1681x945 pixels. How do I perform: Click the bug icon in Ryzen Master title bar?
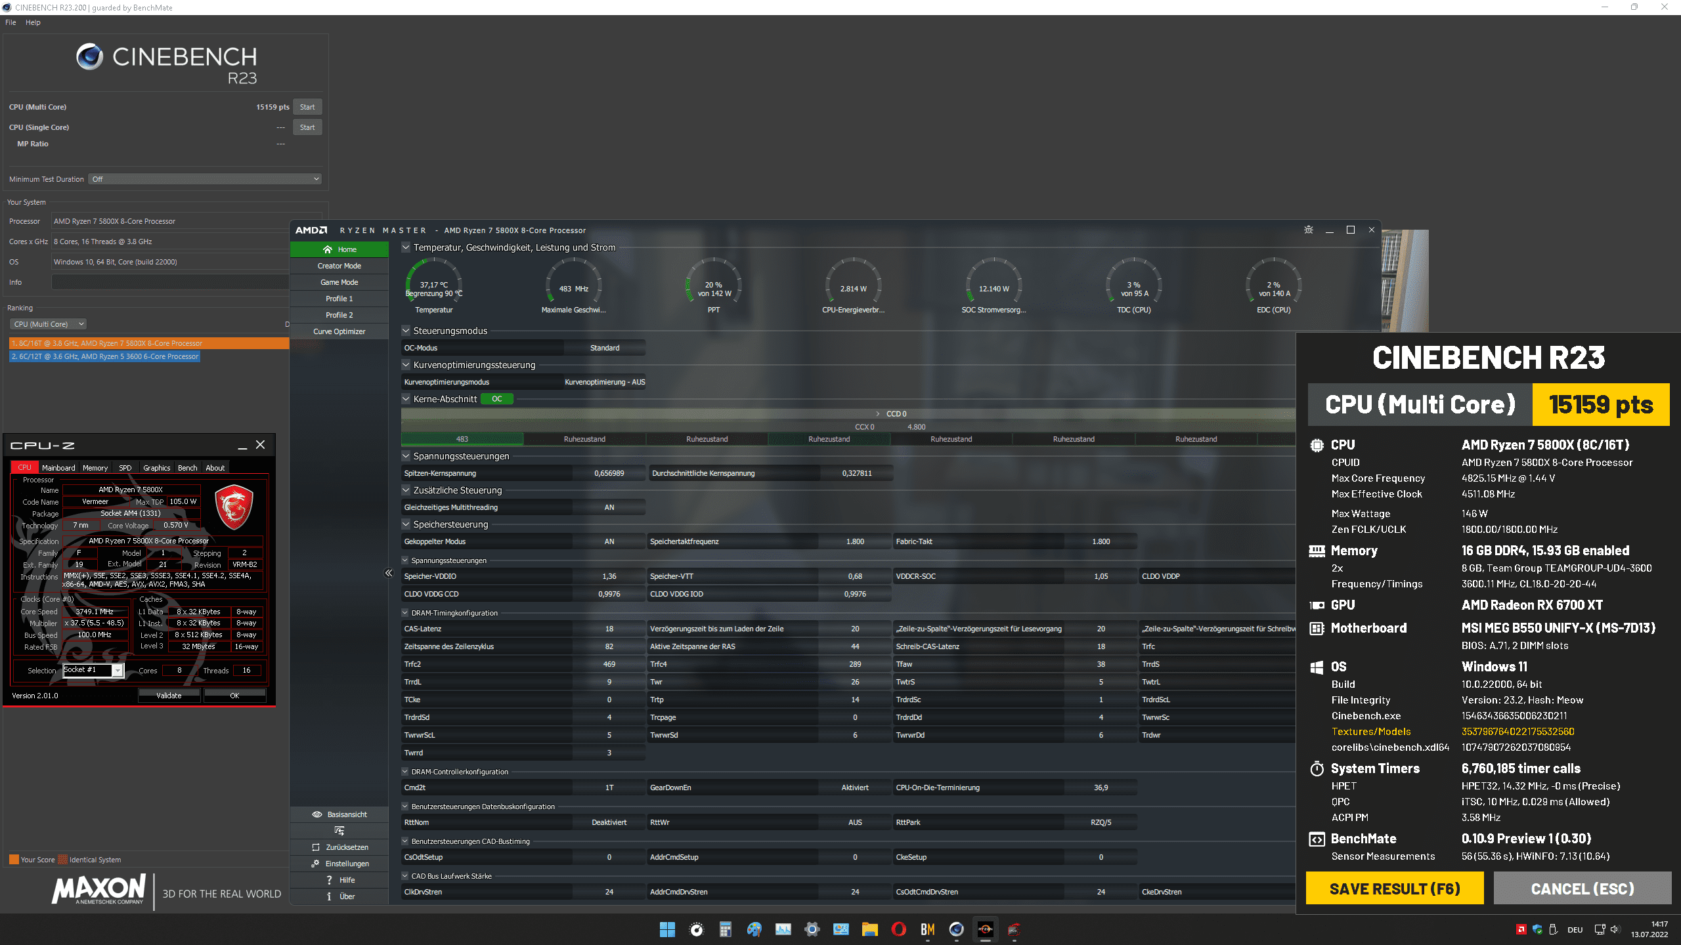point(1309,230)
